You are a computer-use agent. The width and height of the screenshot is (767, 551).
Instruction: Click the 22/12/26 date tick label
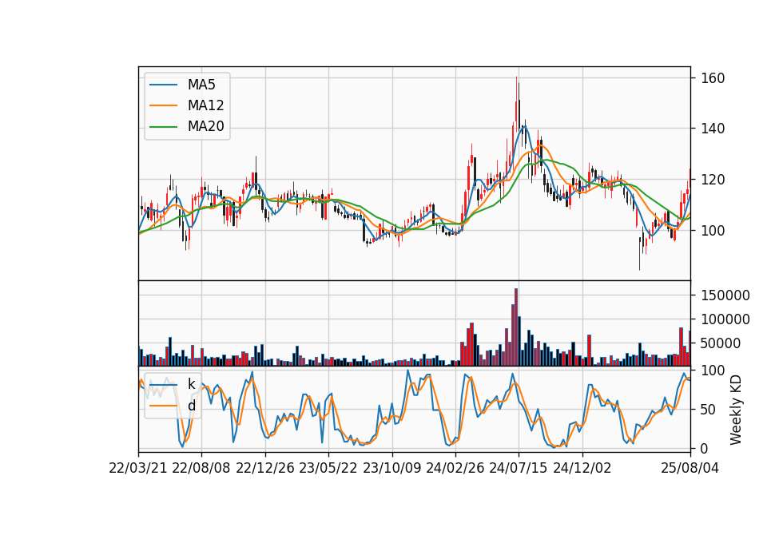coord(265,468)
